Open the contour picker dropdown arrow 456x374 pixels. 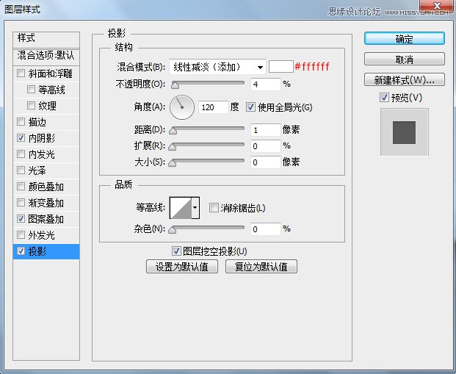tap(195, 207)
